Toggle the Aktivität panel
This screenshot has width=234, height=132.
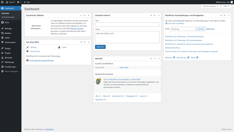tap(159, 59)
